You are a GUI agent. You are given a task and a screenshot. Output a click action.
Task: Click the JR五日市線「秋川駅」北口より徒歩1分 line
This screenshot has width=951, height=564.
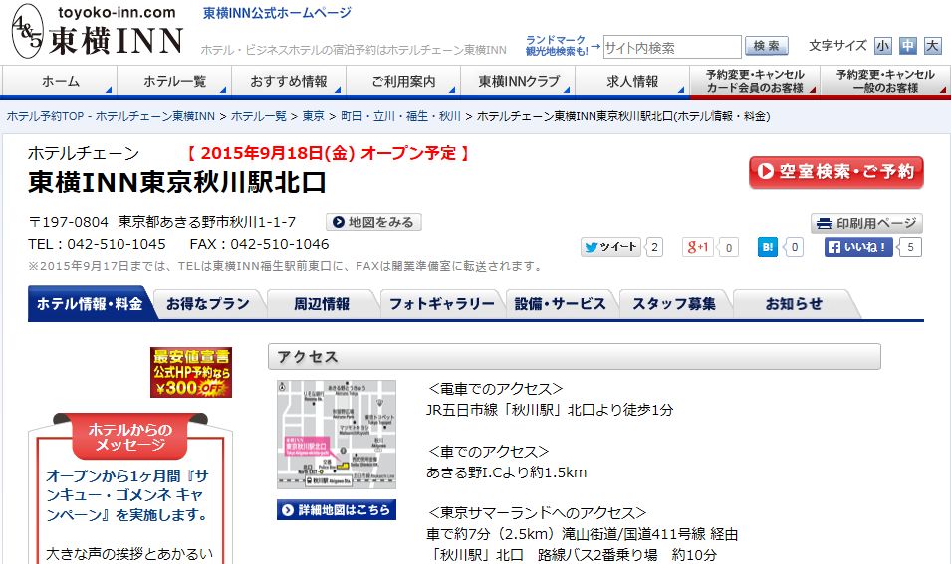[550, 410]
